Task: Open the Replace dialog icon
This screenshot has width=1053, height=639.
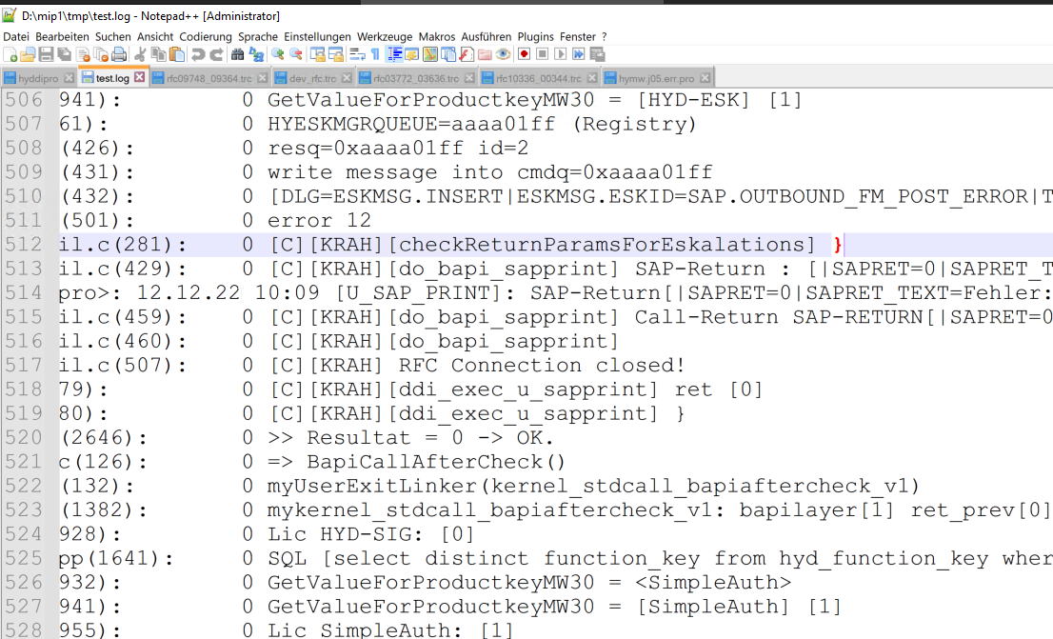Action: pyautogui.click(x=256, y=54)
